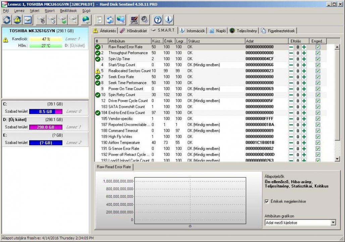The image size is (345, 242).
Task: Toggle enable checkbox for Power On Time Count
Action: click(x=318, y=89)
